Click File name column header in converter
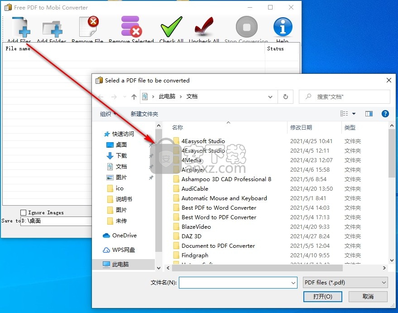 (18, 48)
